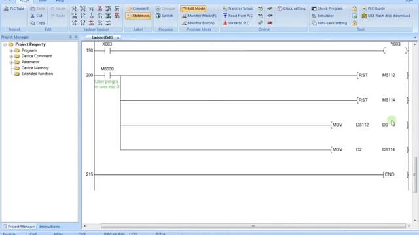419x235 pixels.
Task: Click the Redo tool
Action: 58,16
